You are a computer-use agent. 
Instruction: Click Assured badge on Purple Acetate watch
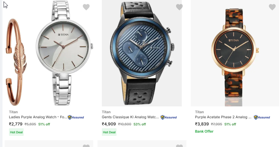(262, 117)
